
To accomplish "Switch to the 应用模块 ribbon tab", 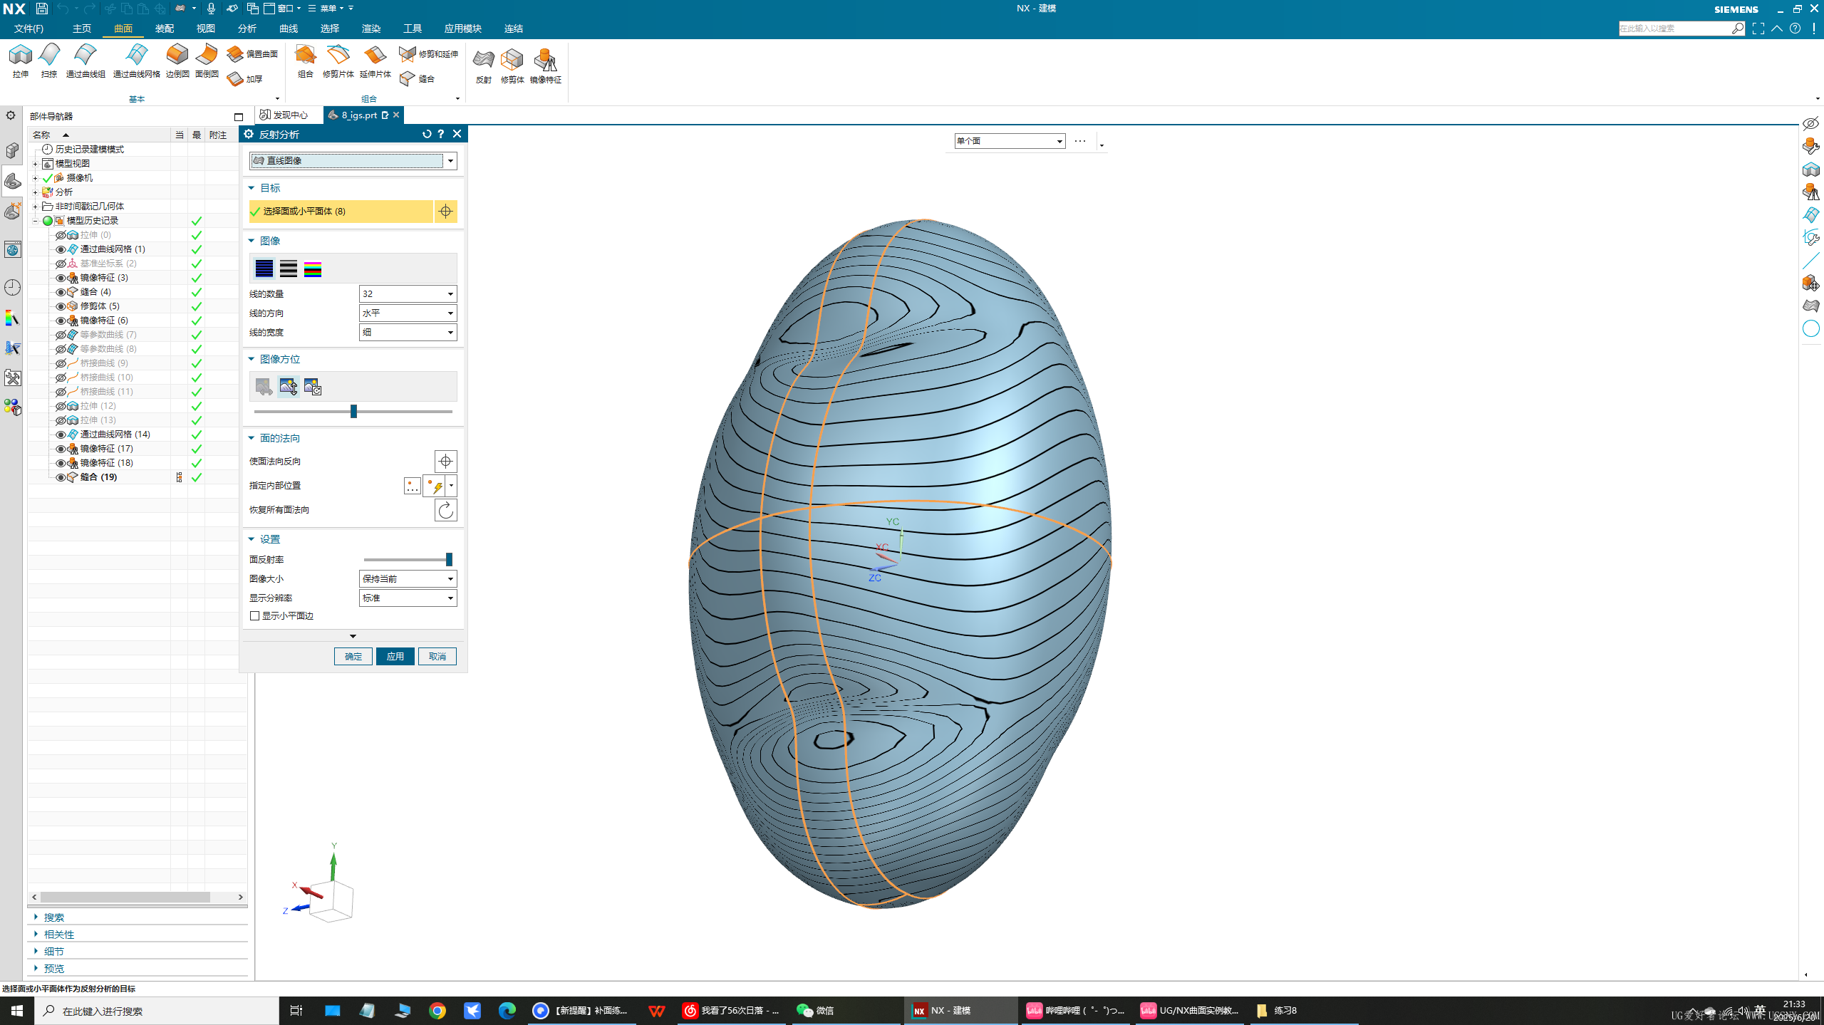I will 463,28.
